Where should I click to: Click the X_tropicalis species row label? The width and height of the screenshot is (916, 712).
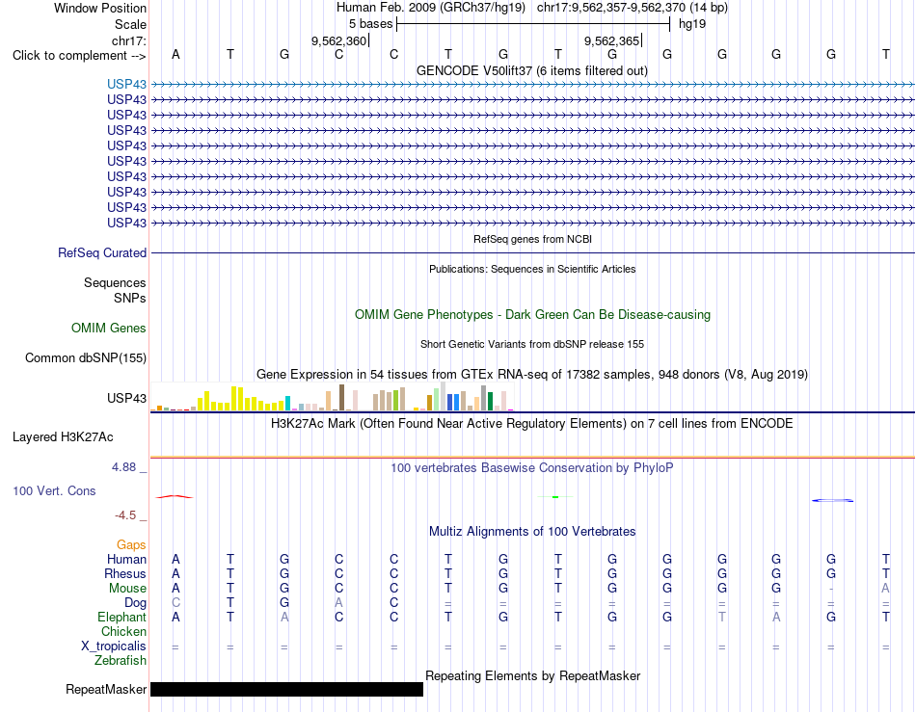pyautogui.click(x=114, y=646)
